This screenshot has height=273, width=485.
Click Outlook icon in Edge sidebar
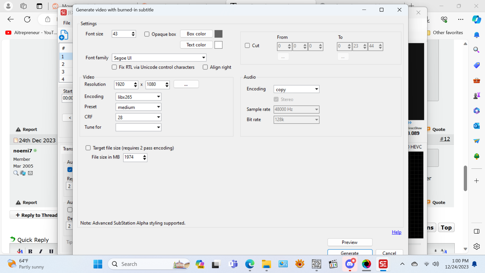(476, 126)
